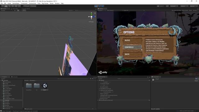Open the Collab button

tap(160, 6)
